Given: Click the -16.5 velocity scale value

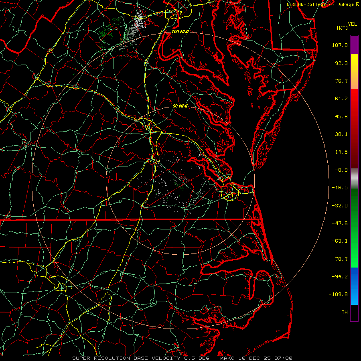Looking at the screenshot, I should pyautogui.click(x=340, y=188).
